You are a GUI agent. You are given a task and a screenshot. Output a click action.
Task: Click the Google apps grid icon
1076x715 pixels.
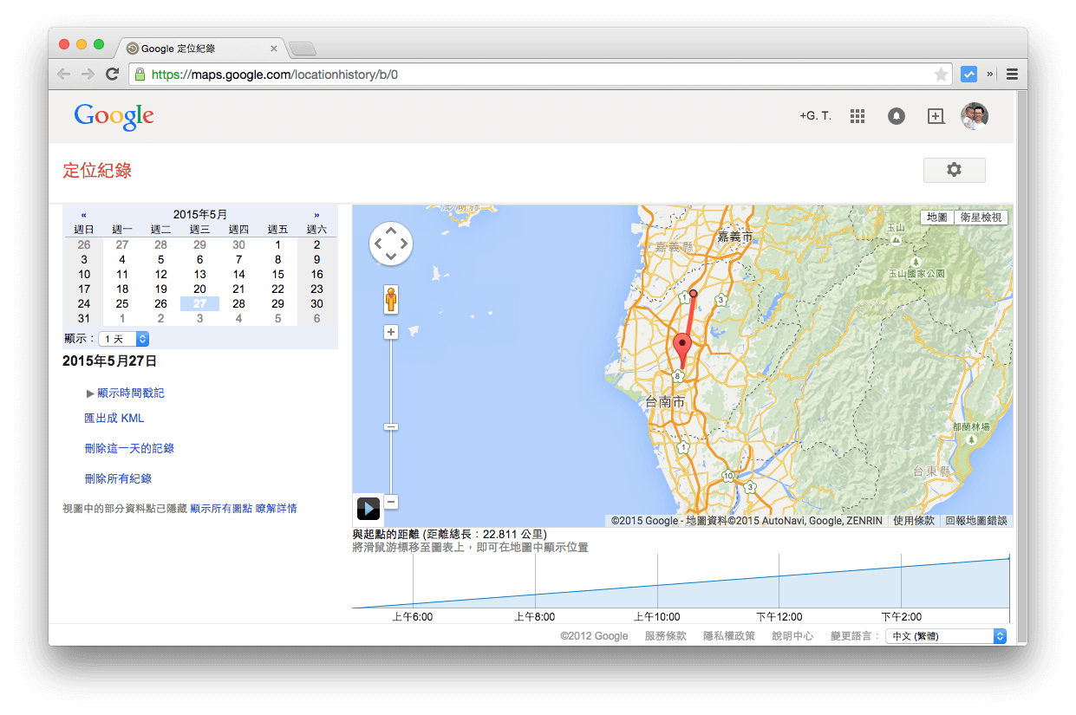pyautogui.click(x=858, y=115)
